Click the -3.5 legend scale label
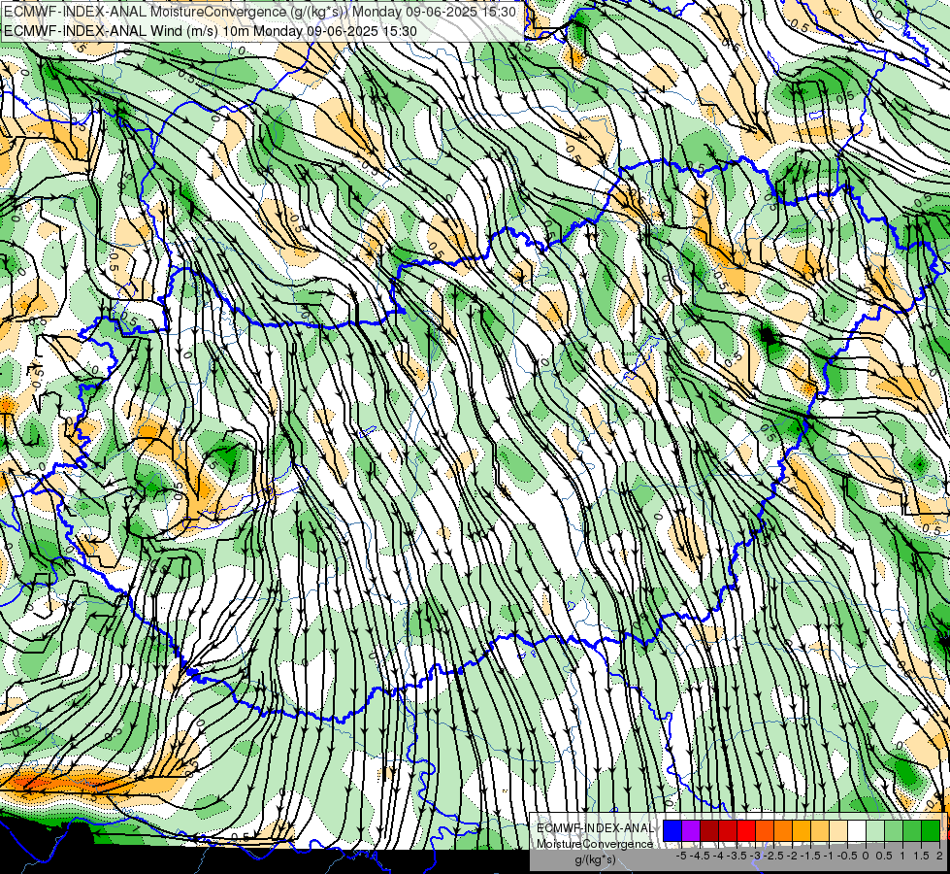The image size is (950, 874). tap(737, 856)
